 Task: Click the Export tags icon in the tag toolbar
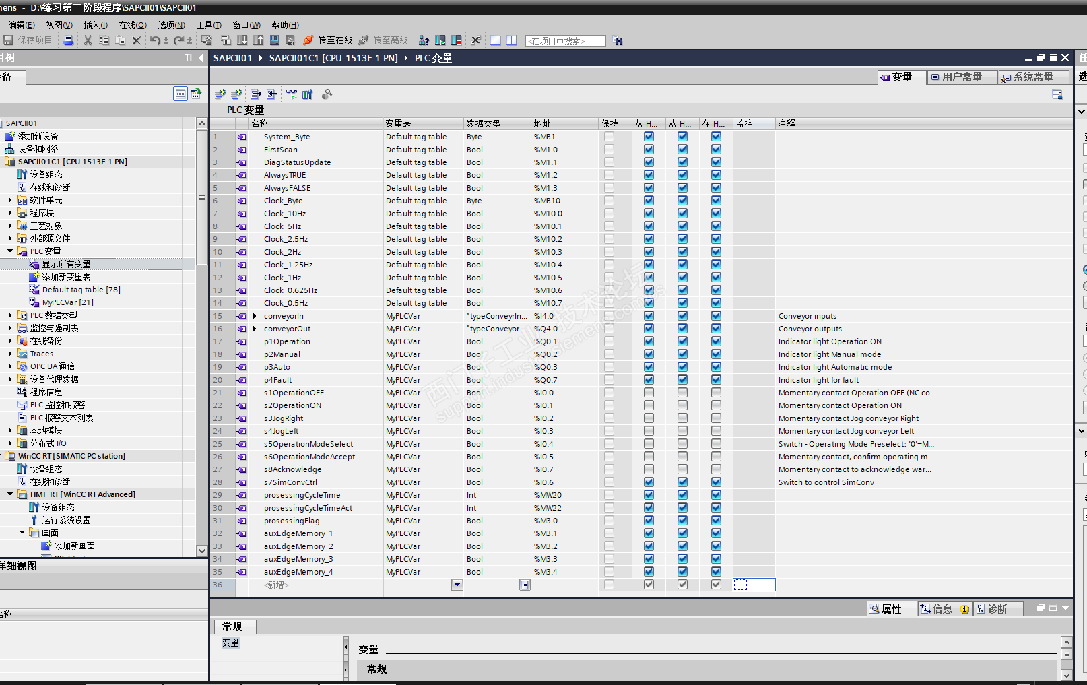[x=255, y=94]
